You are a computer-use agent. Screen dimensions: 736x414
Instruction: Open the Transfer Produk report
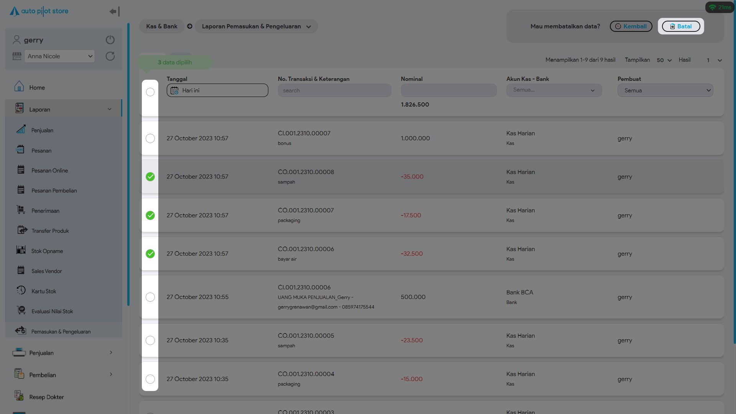pyautogui.click(x=50, y=231)
